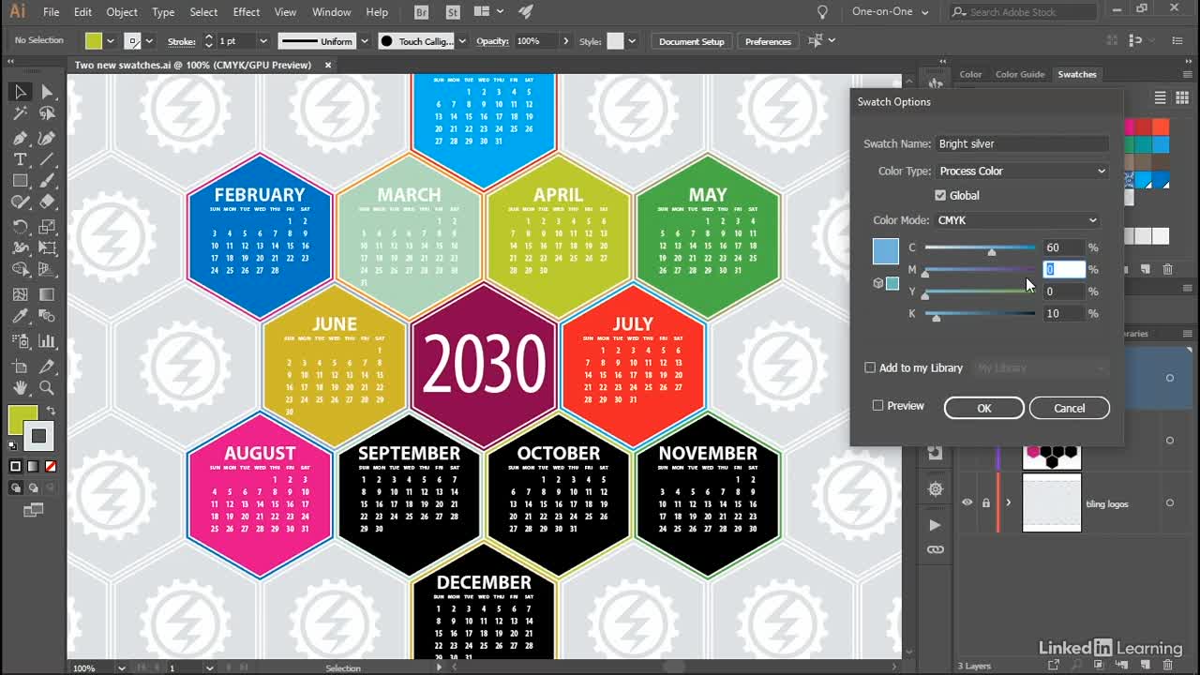Select the Rotate tool

20,227
